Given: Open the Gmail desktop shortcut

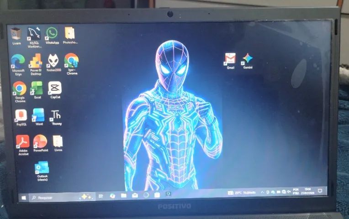Looking at the screenshot, I should pyautogui.click(x=230, y=61).
